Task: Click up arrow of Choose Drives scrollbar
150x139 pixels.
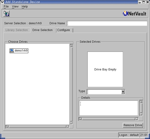Action: 71,46
